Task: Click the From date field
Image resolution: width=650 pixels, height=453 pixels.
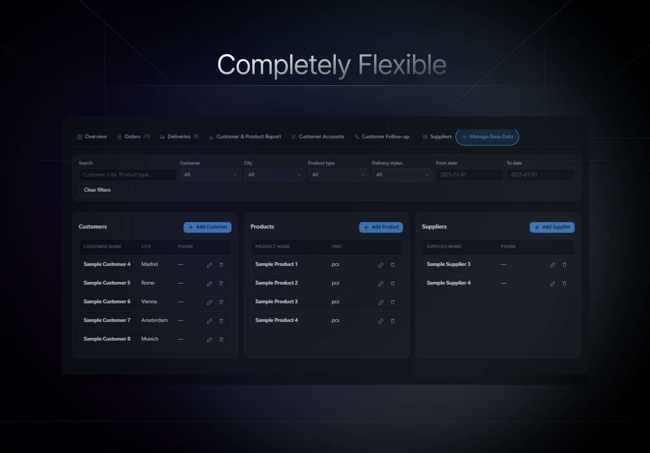Action: (469, 175)
